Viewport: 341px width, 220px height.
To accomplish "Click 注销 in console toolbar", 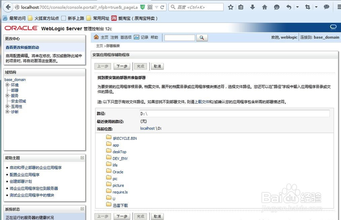I will (114, 37).
